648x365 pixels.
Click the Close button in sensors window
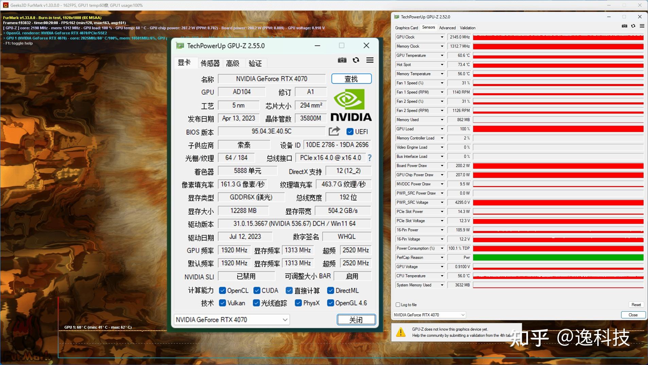coord(633,315)
